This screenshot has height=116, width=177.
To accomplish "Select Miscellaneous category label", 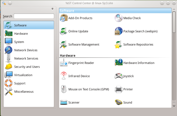I will tap(24, 92).
